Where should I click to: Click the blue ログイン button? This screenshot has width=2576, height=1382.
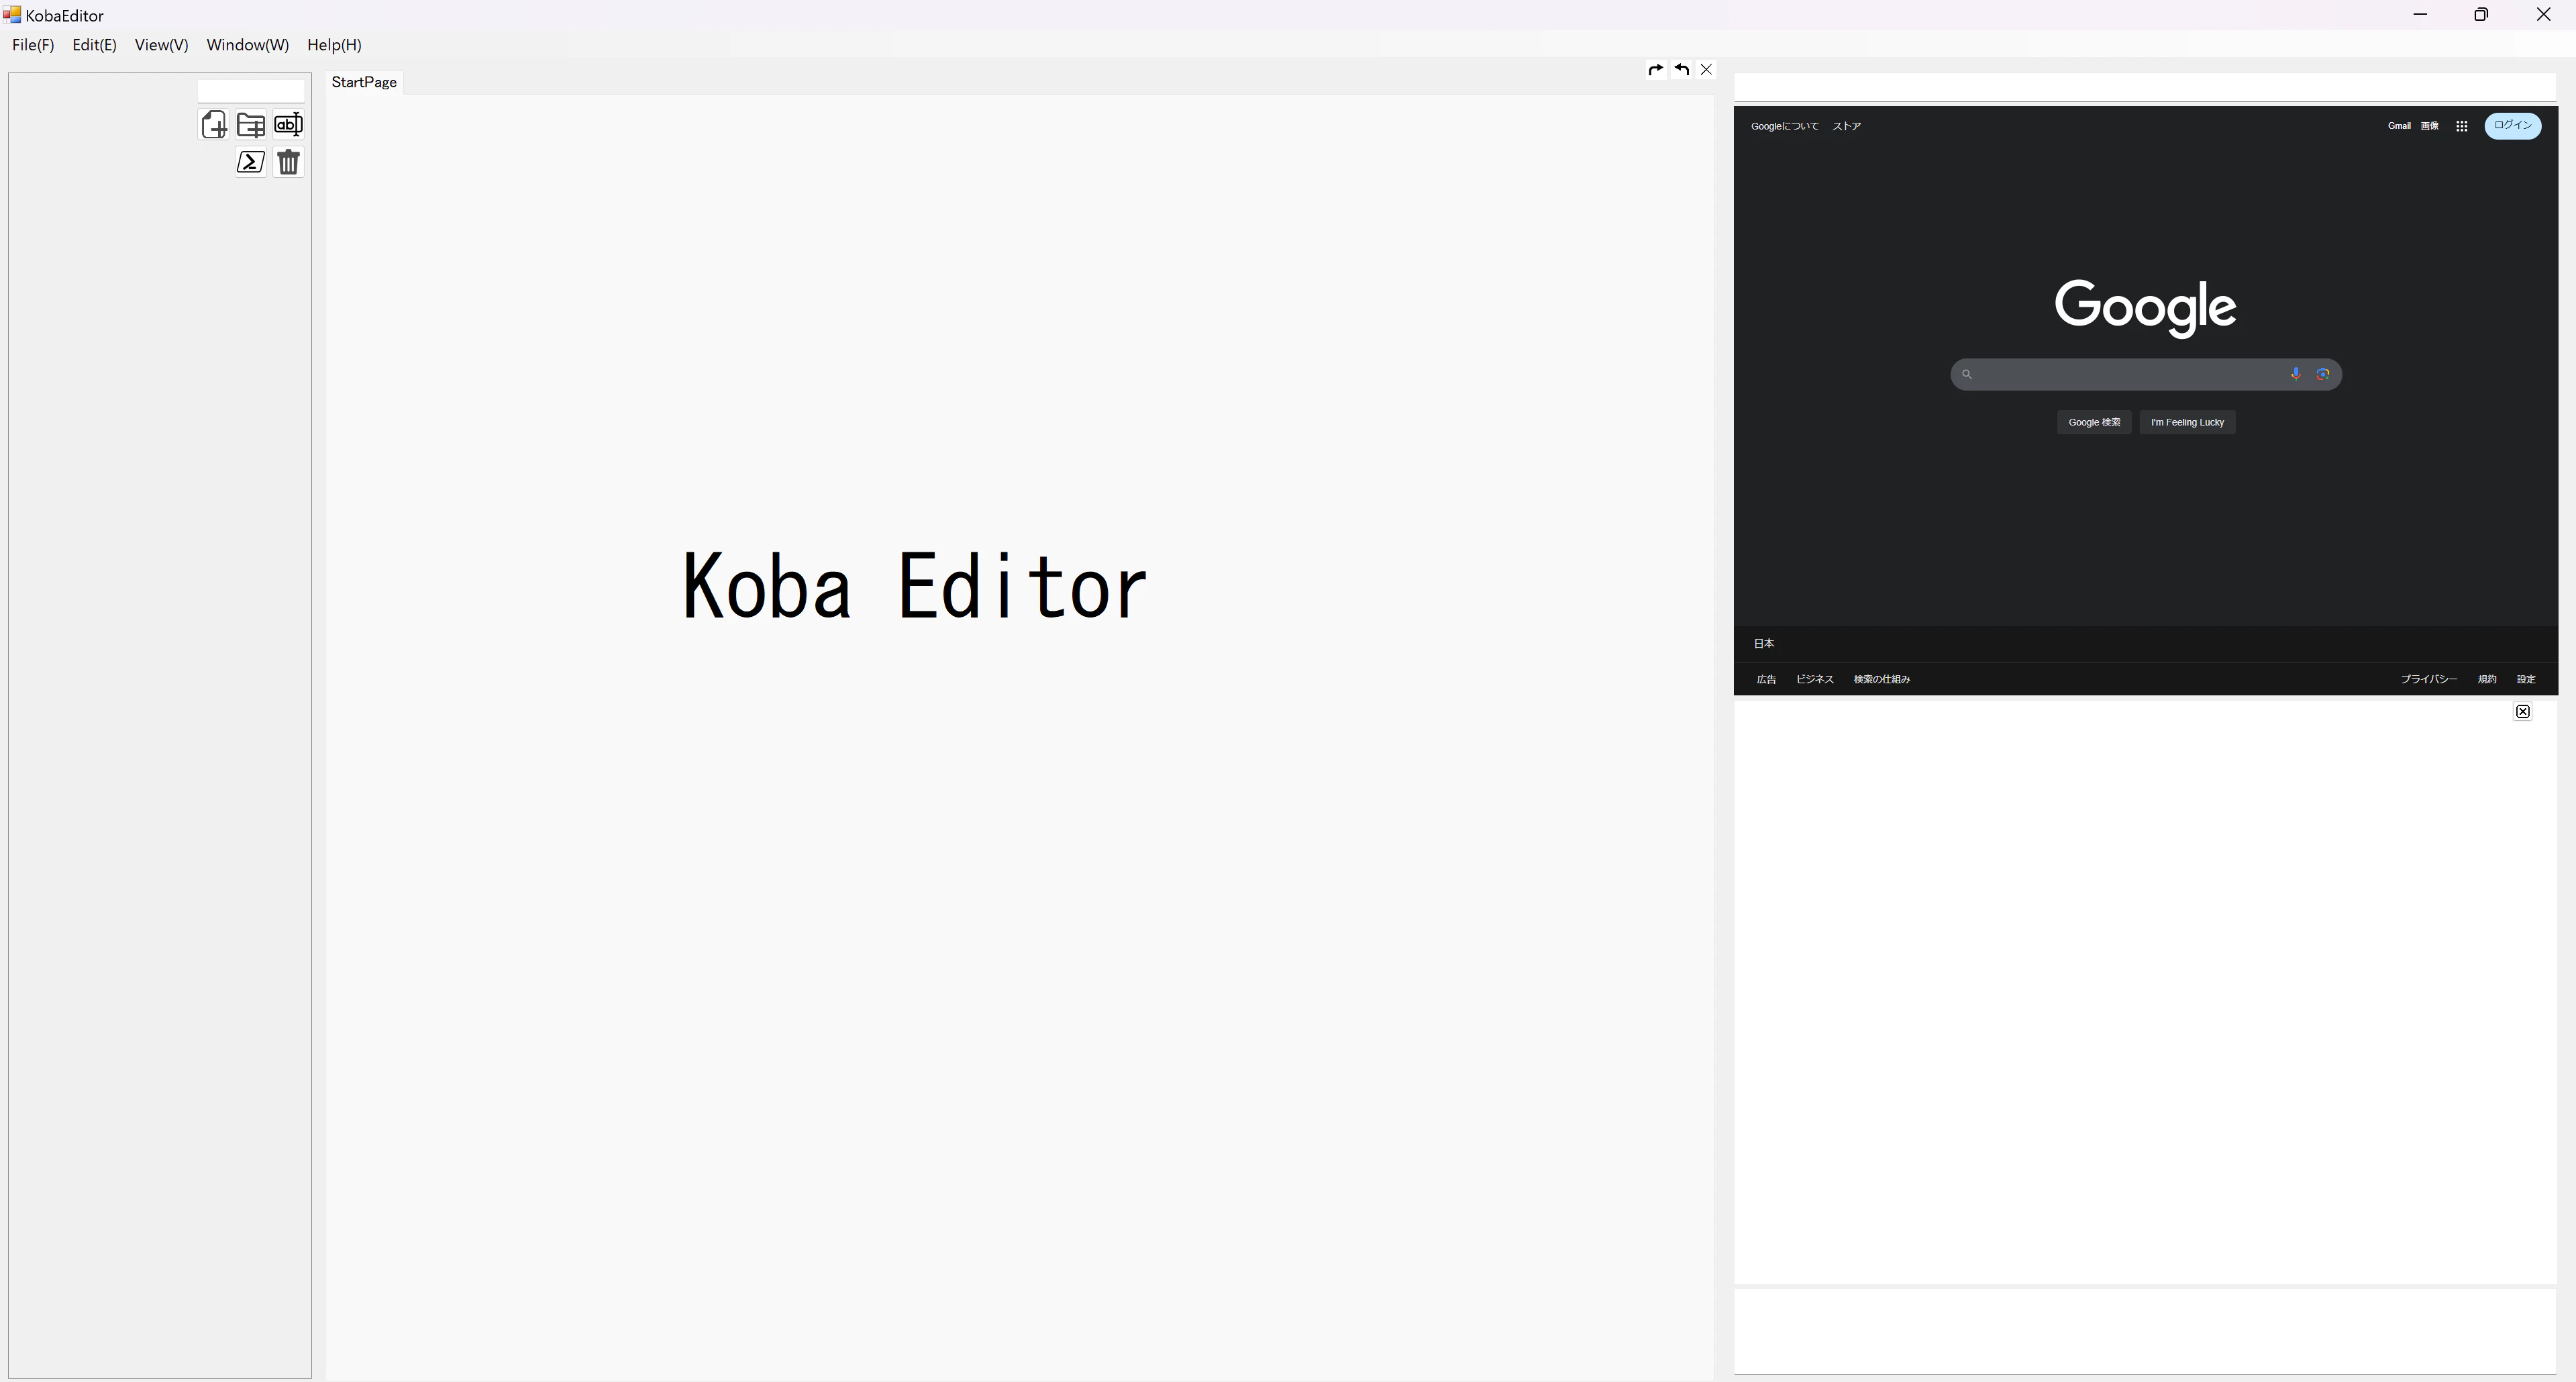click(x=2512, y=126)
